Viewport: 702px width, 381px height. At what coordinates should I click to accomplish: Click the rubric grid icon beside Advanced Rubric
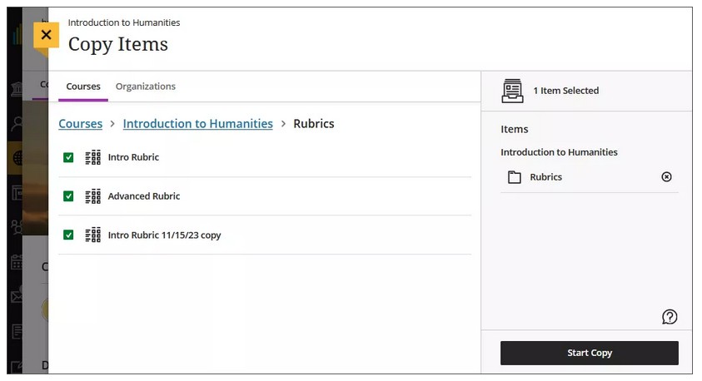pyautogui.click(x=92, y=196)
